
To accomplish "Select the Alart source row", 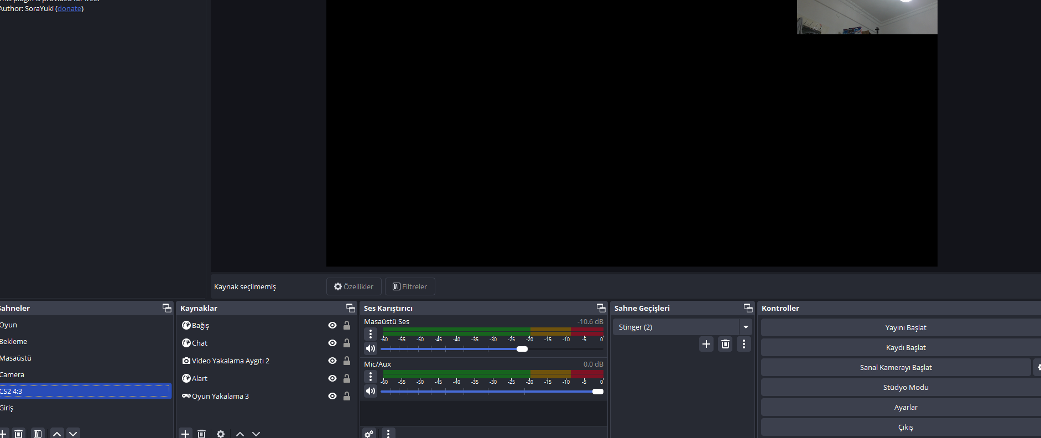I will (267, 378).
